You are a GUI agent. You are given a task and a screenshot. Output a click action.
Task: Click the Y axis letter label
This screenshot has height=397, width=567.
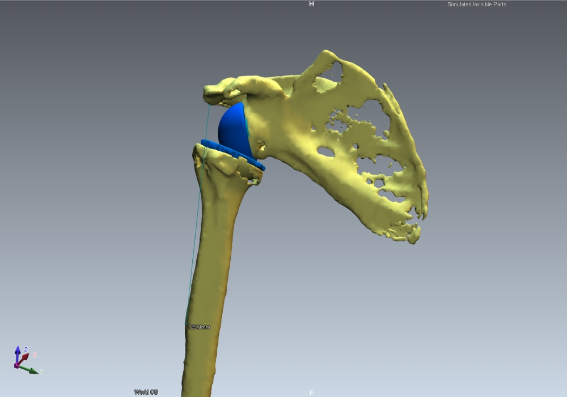(x=42, y=372)
